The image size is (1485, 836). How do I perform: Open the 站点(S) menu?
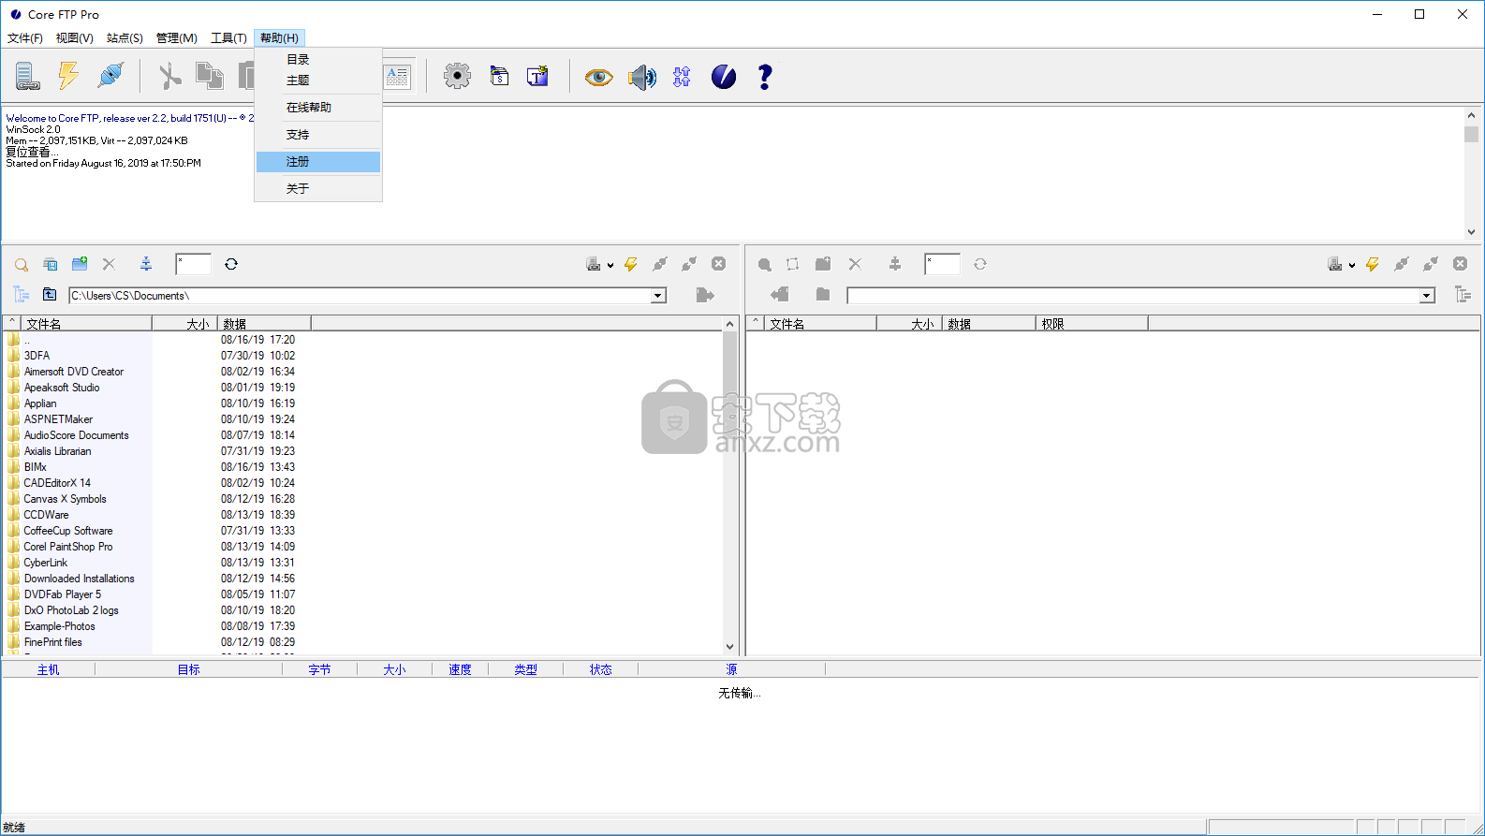click(x=125, y=38)
